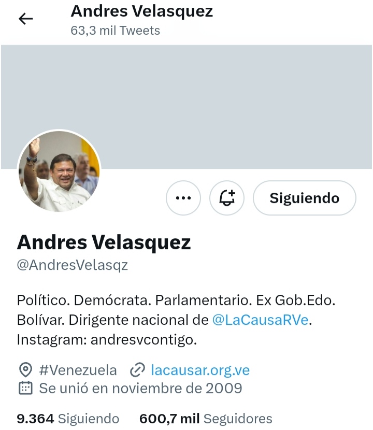This screenshot has width=373, height=430.
Task: Click the calendar joined-date icon
Action: click(x=25, y=388)
